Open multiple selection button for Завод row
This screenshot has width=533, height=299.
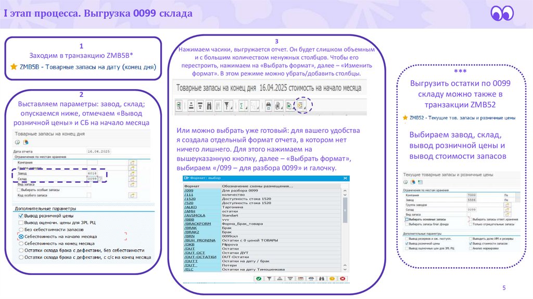132,173
